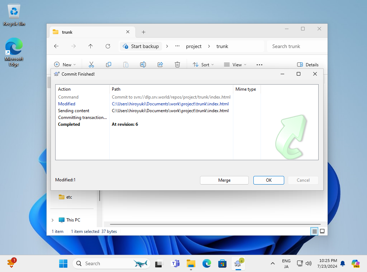Image resolution: width=367 pixels, height=272 pixels.
Task: Click the Merge button in commit dialog
Action: 224,180
